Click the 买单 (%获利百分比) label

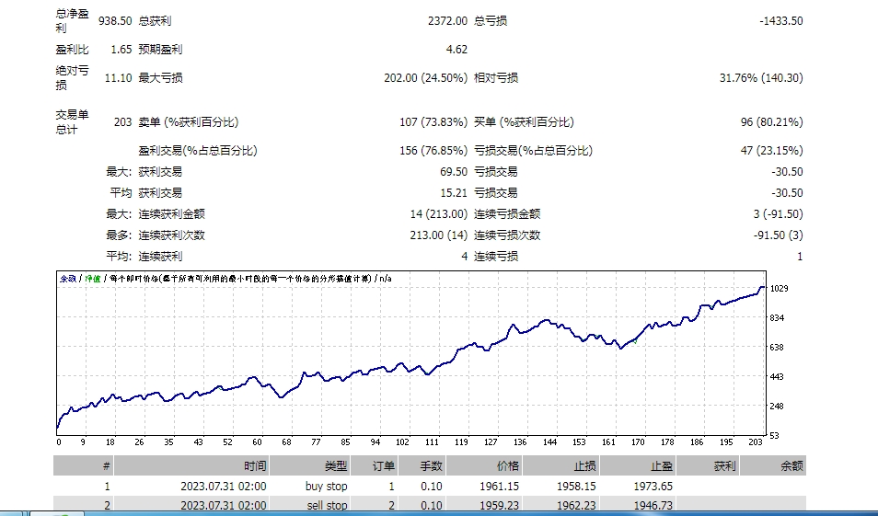coord(524,122)
